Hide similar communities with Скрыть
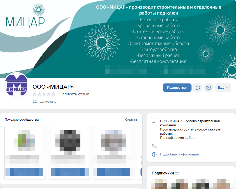 click(x=131, y=119)
